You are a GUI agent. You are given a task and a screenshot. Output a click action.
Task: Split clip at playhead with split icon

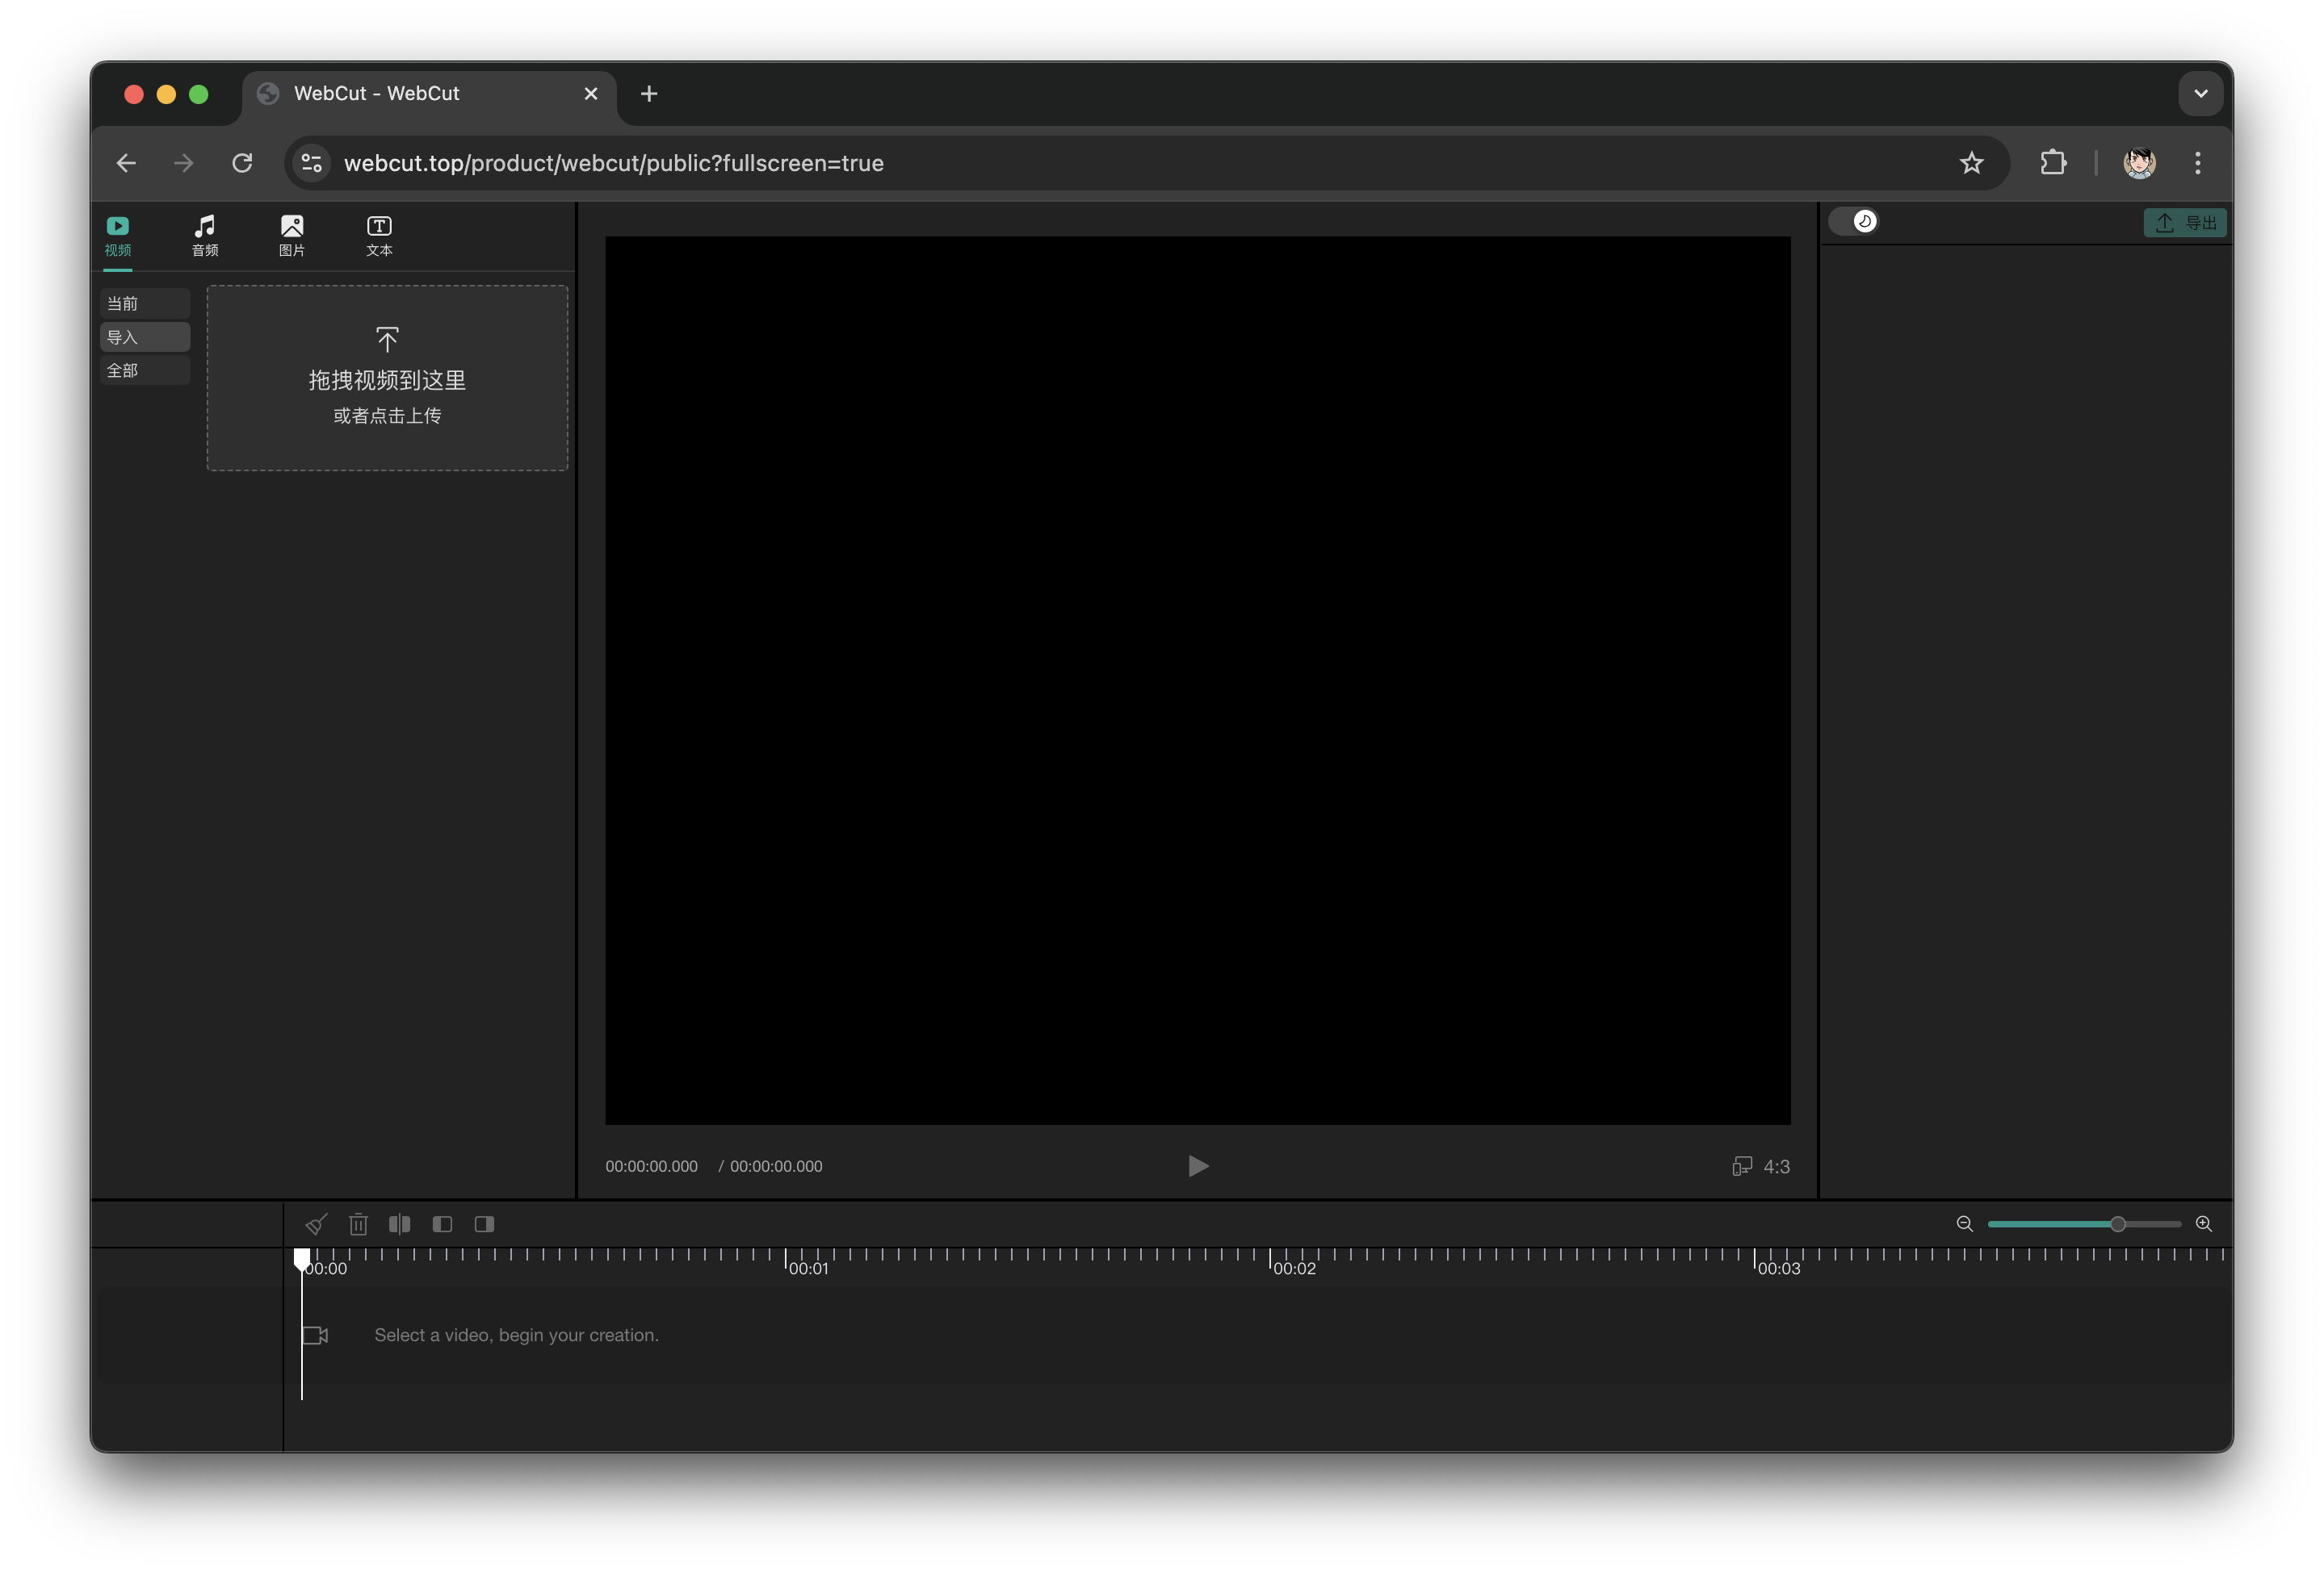click(x=400, y=1223)
